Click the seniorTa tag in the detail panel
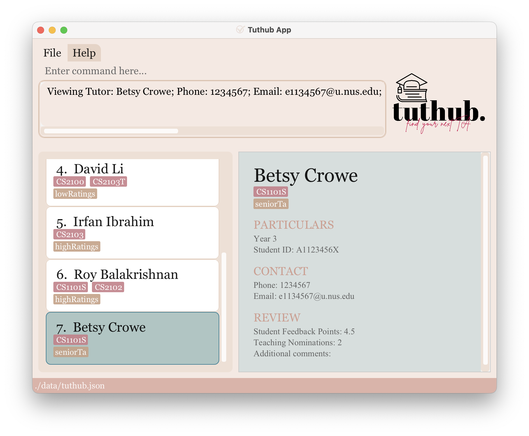 point(271,204)
